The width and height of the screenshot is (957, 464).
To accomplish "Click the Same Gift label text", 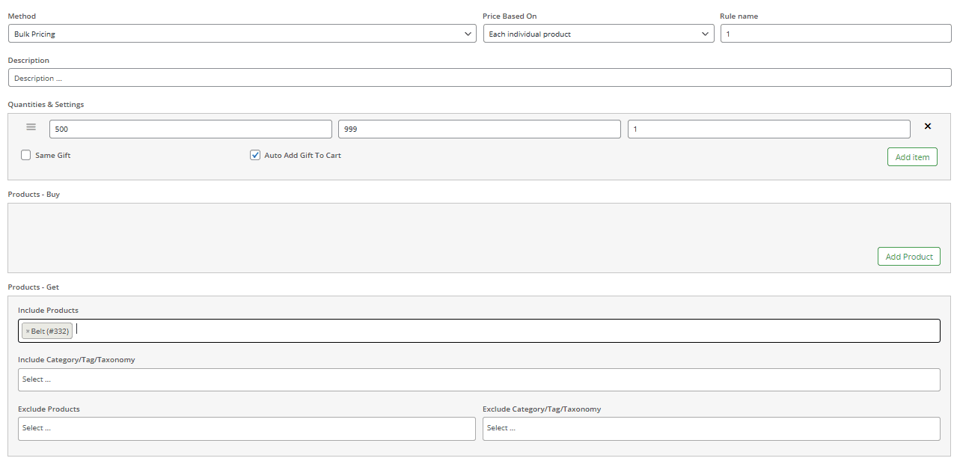I will coord(53,156).
